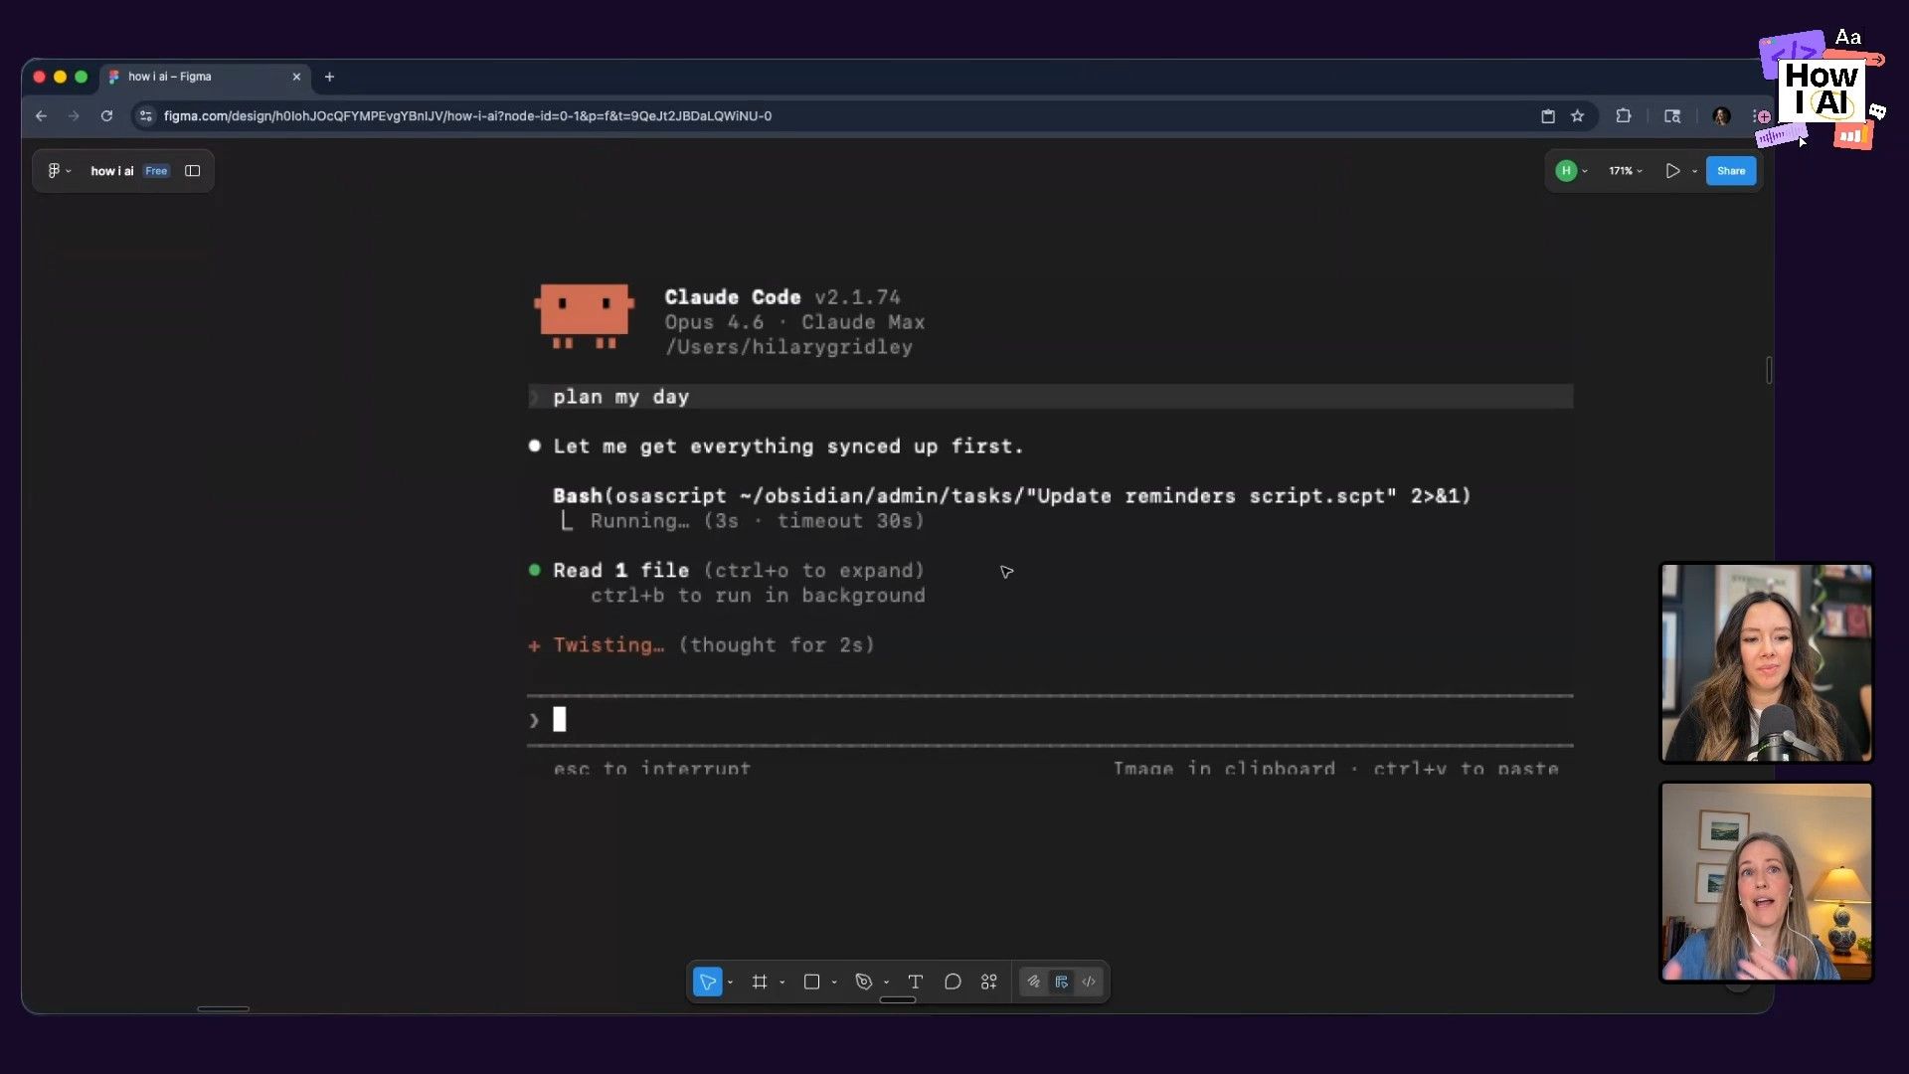The width and height of the screenshot is (1909, 1074).
Task: Click the 'Read 1 file' line
Action: point(739,571)
